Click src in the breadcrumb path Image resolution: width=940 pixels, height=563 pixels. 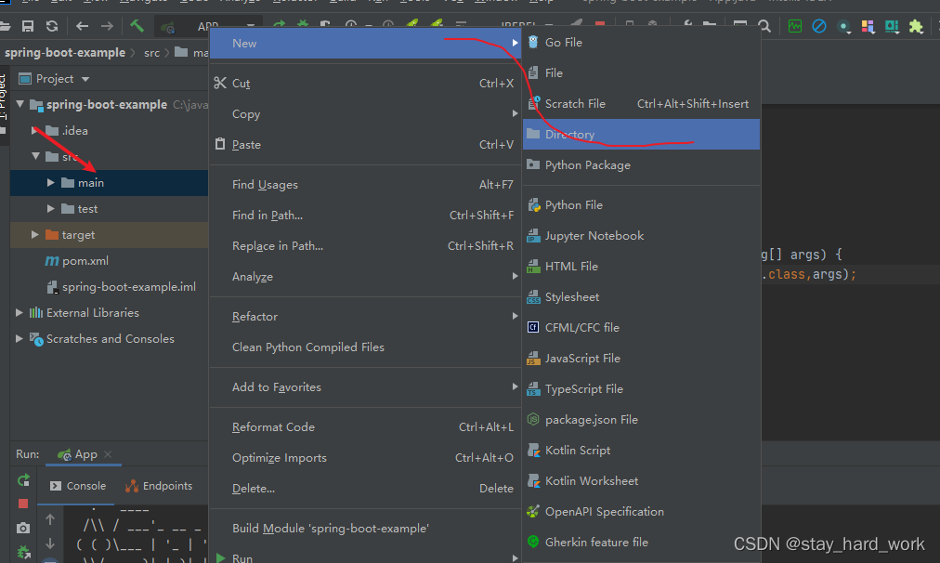[151, 53]
